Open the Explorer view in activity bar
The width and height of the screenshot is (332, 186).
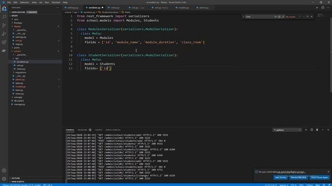click(x=4, y=9)
